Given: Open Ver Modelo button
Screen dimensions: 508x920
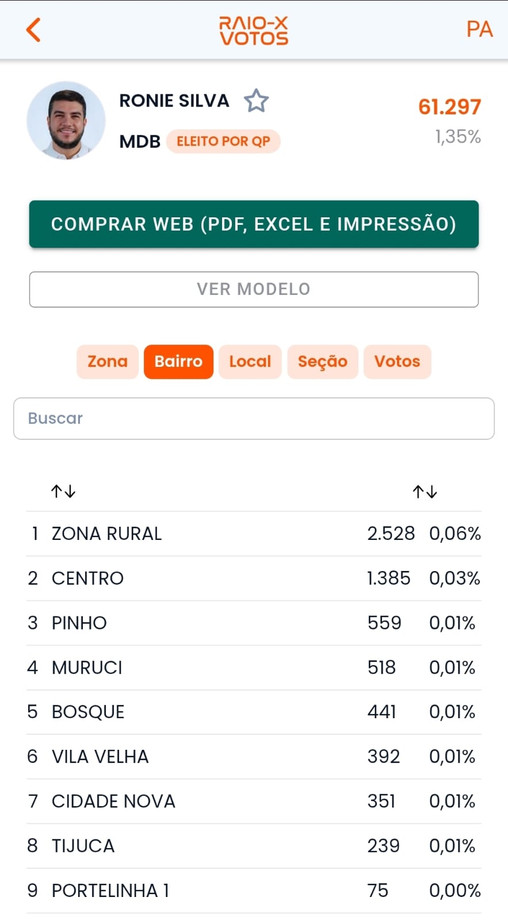Looking at the screenshot, I should point(254,289).
